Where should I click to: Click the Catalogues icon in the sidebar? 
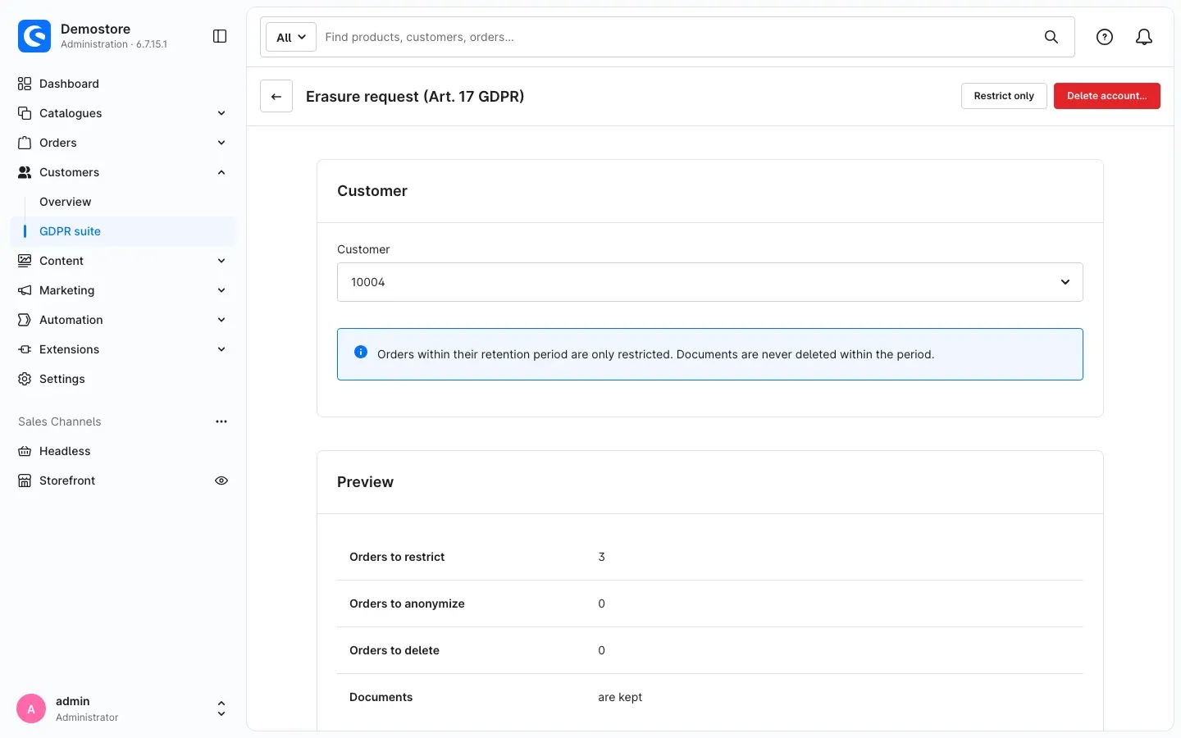point(25,113)
